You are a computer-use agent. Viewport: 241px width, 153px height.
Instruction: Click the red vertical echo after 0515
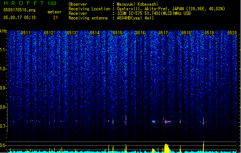click(126, 121)
